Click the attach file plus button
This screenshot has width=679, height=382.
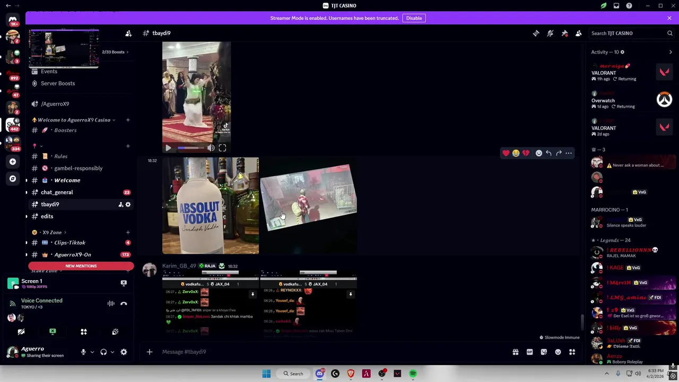tap(150, 352)
